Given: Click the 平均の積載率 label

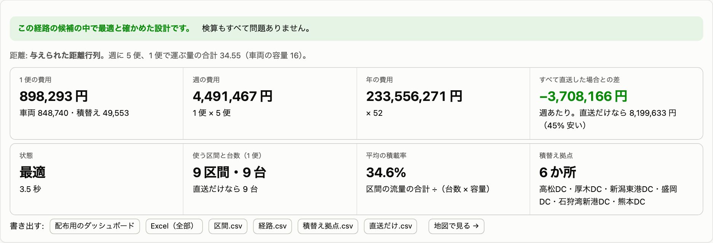Looking at the screenshot, I should point(386,155).
